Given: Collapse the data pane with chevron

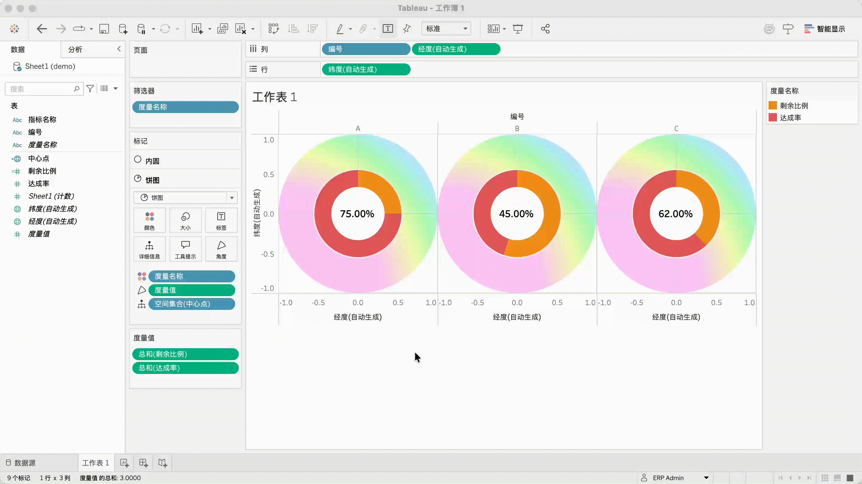Looking at the screenshot, I should [x=119, y=49].
